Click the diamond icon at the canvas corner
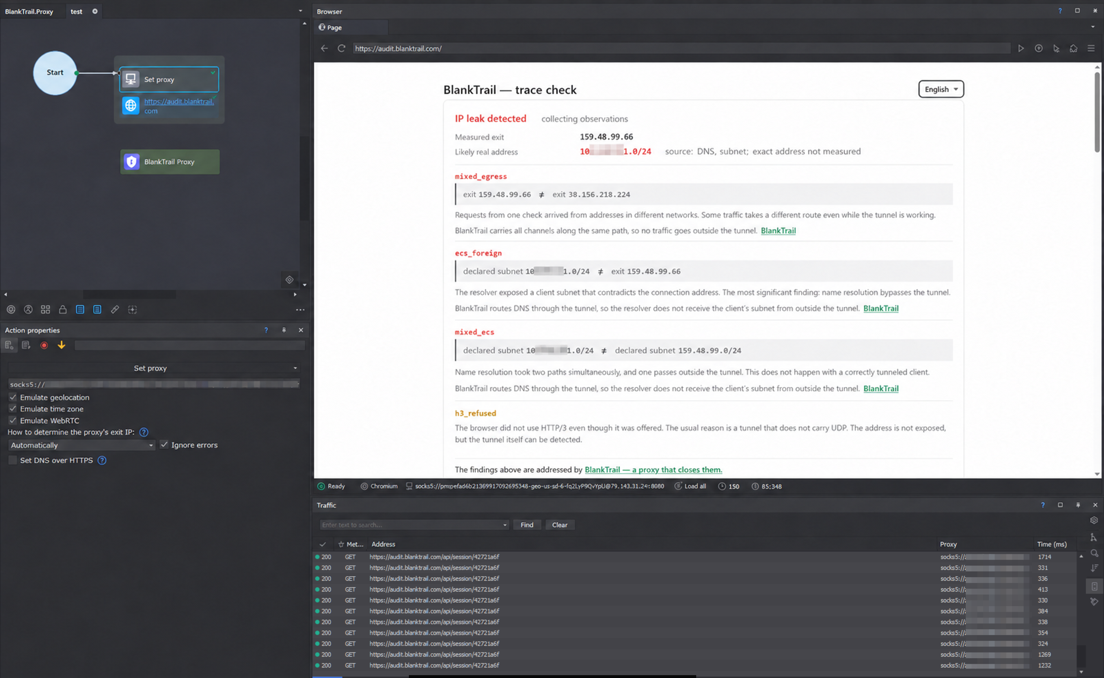The height and width of the screenshot is (678, 1104). point(289,280)
